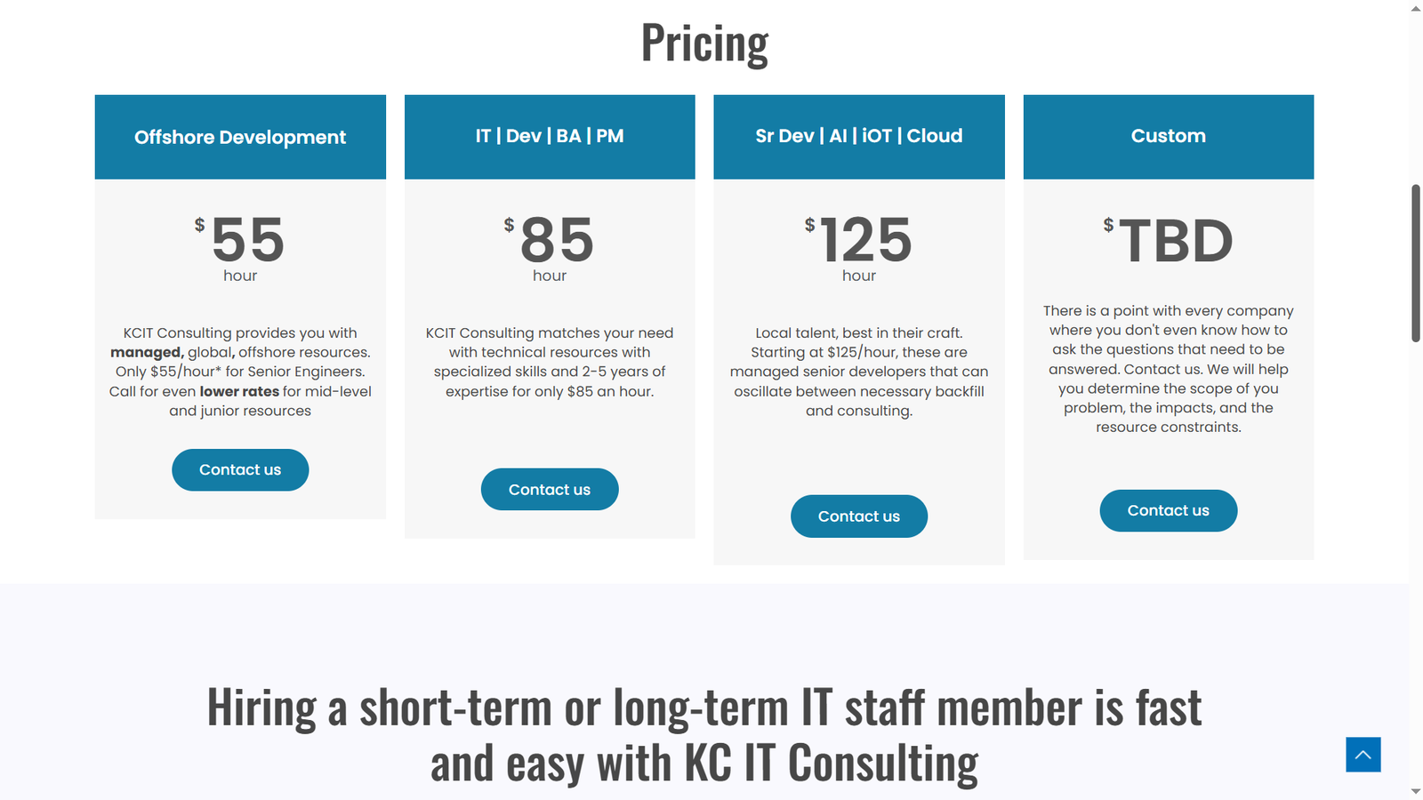Select the Sr Dev | AI | iOT | Cloud header
Image resolution: width=1423 pixels, height=800 pixels.
[x=859, y=137]
